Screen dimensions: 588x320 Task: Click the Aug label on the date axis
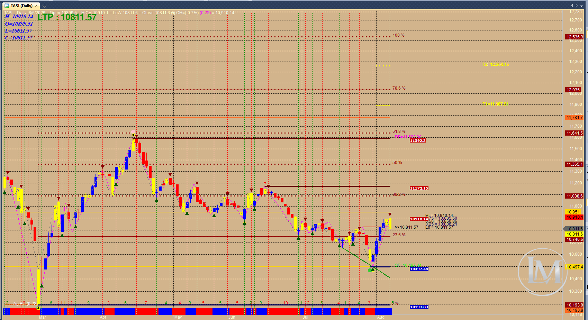pyautogui.click(x=381, y=317)
